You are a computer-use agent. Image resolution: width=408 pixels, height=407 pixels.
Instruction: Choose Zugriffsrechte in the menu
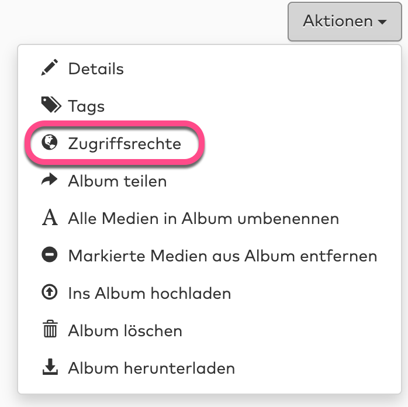point(125,143)
